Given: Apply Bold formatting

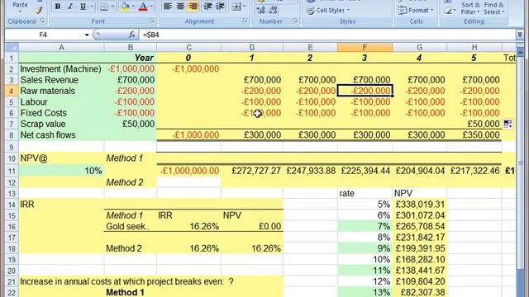Looking at the screenshot, I should point(58,7).
